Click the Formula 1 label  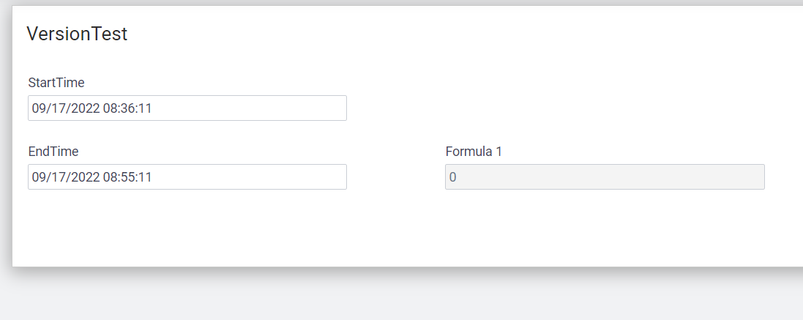pos(474,152)
